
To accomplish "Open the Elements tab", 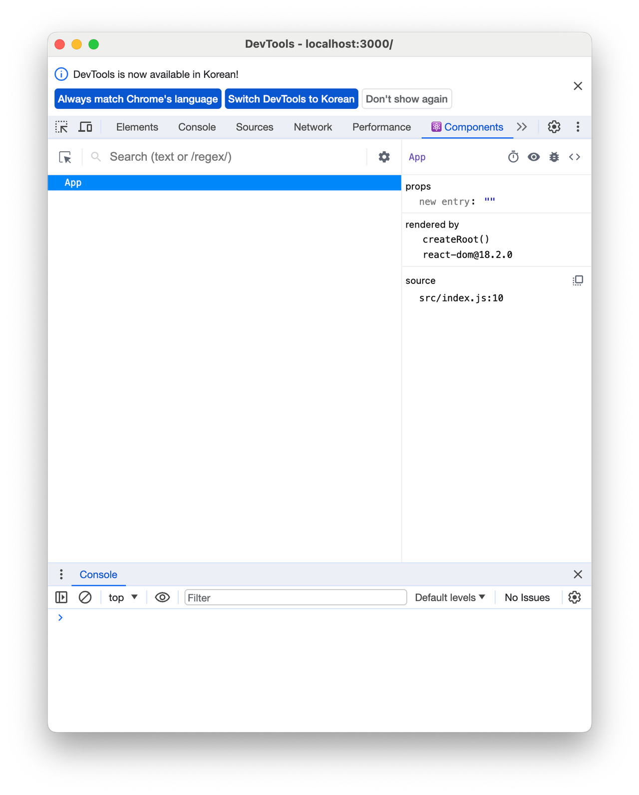I will [137, 127].
